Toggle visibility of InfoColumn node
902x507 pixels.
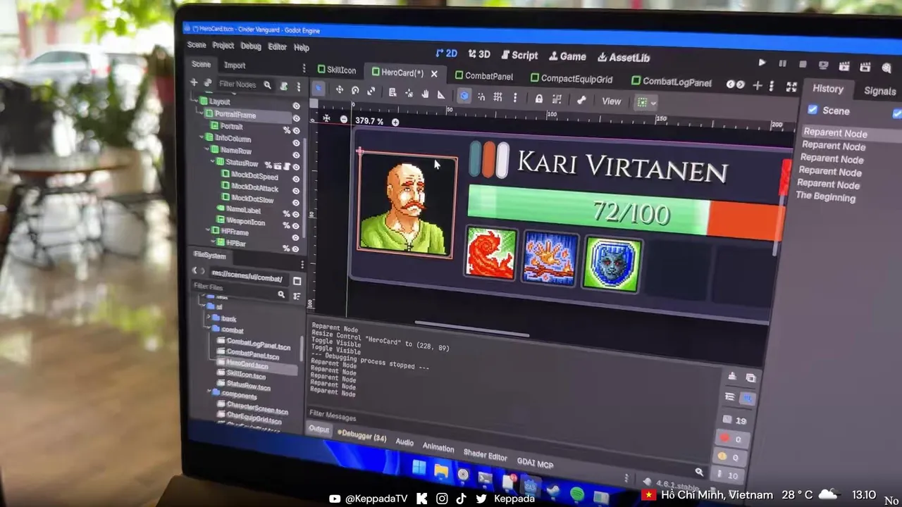[x=296, y=142]
